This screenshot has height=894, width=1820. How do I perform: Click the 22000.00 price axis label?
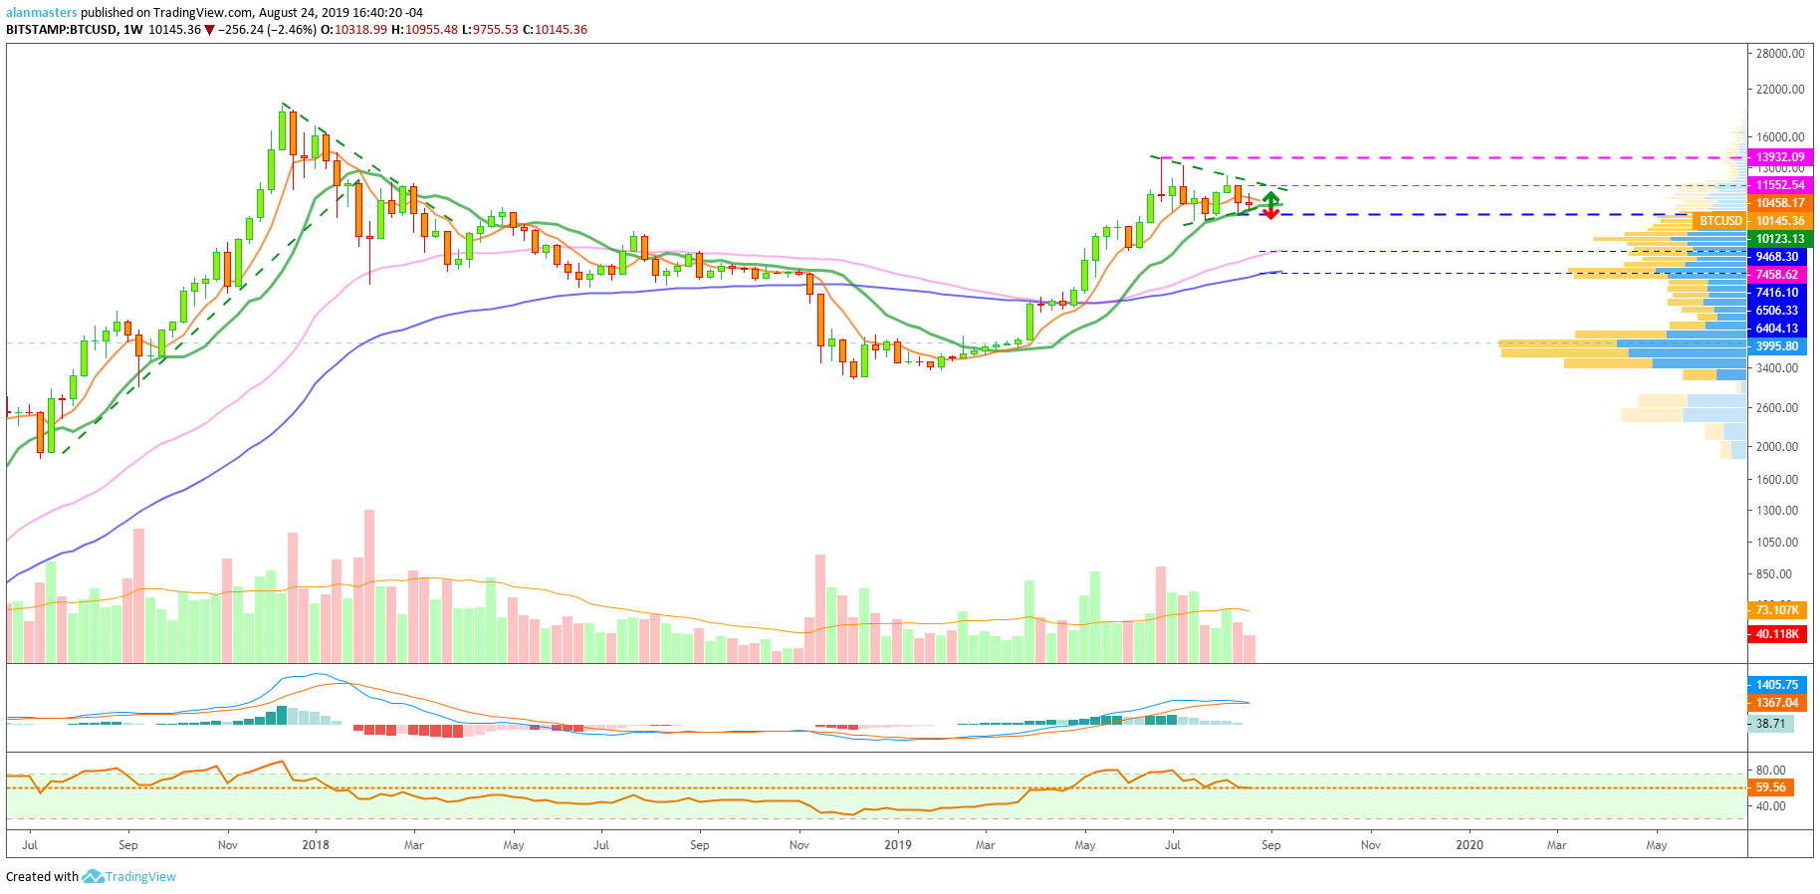tap(1780, 90)
